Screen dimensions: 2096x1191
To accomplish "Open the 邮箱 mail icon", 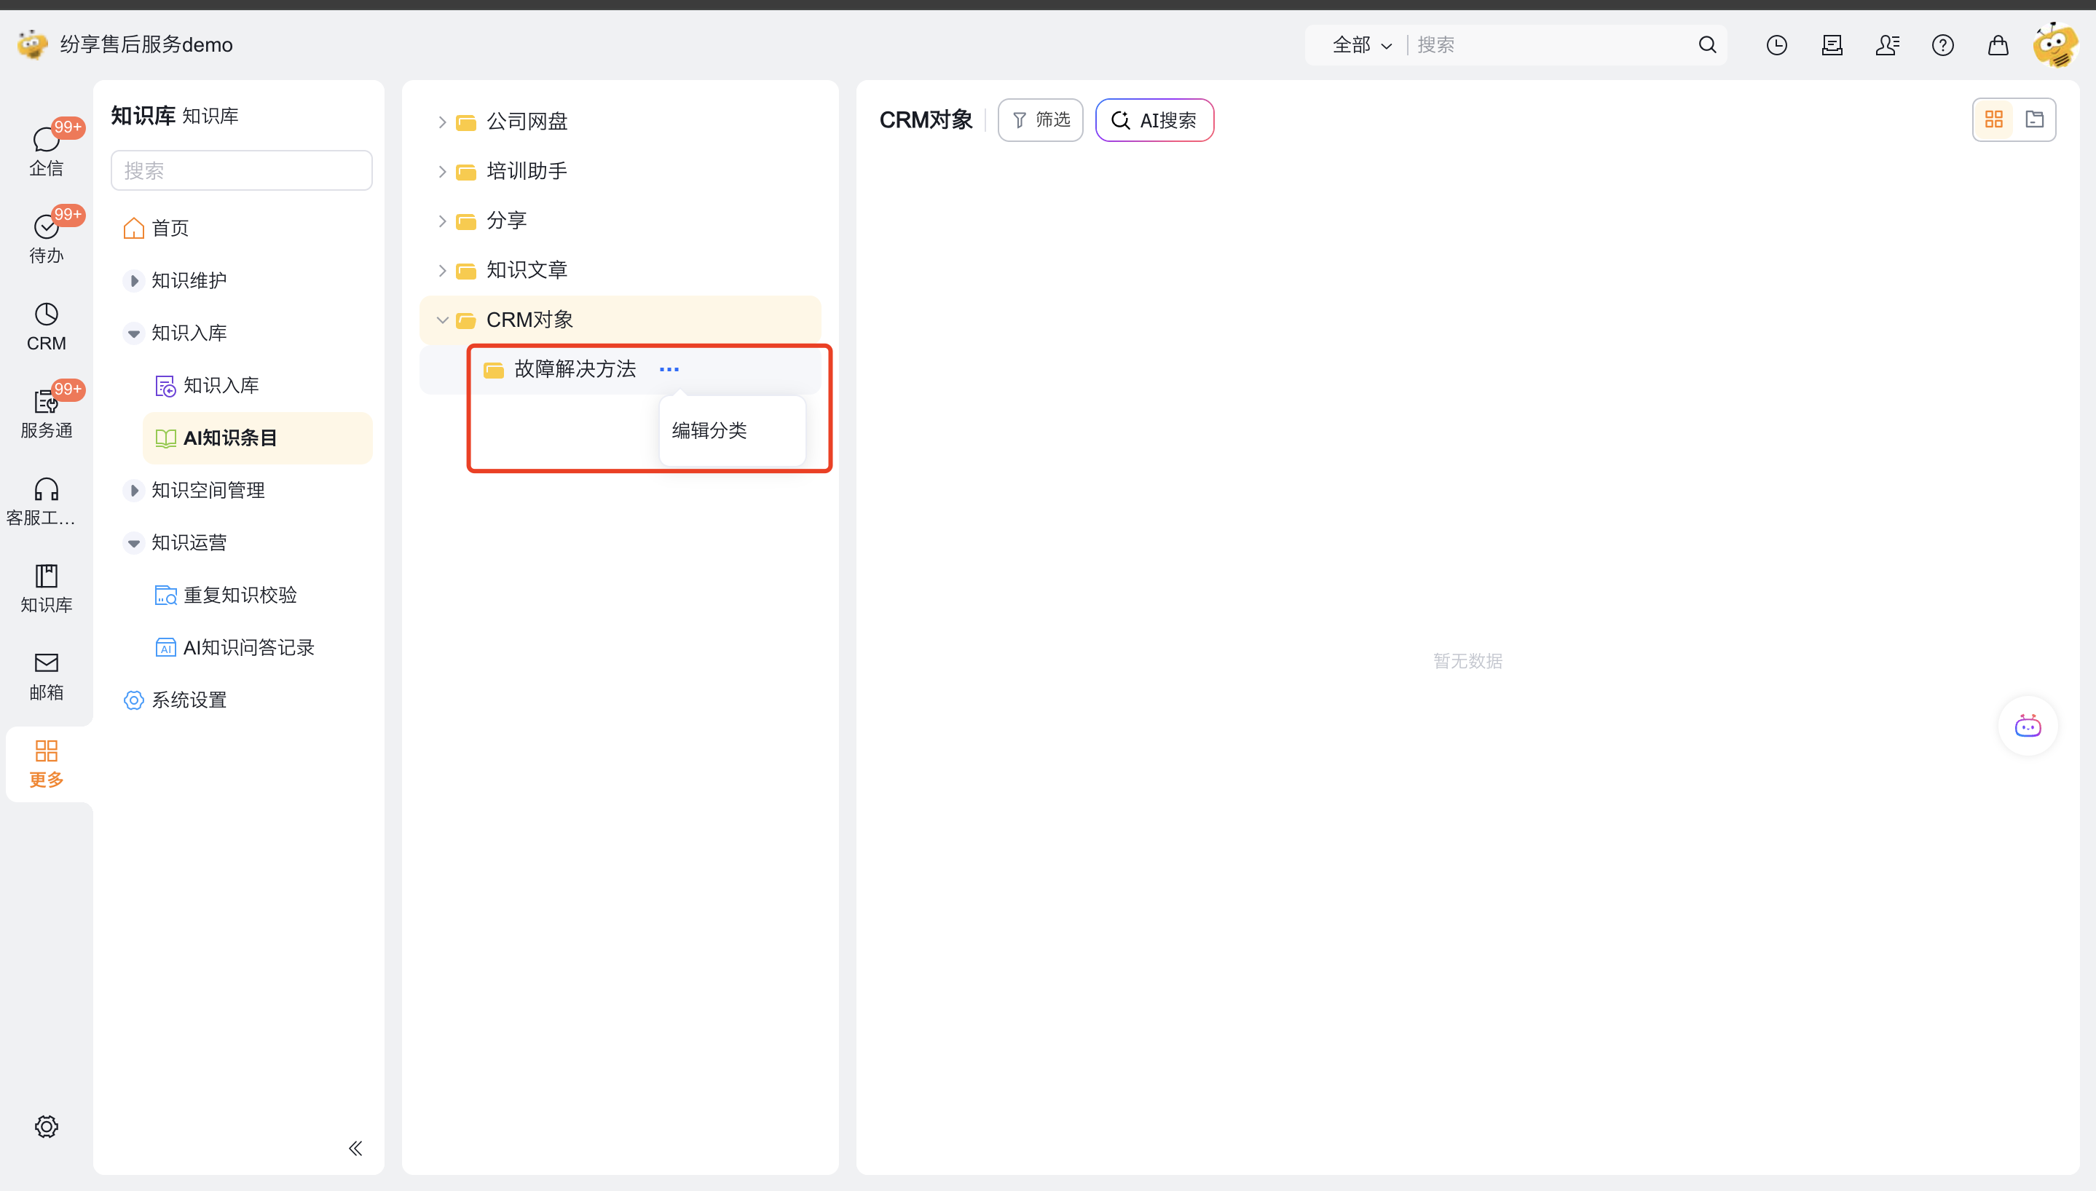I will (46, 674).
